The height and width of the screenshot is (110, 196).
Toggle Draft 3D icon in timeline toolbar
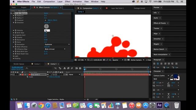coord(60,68)
